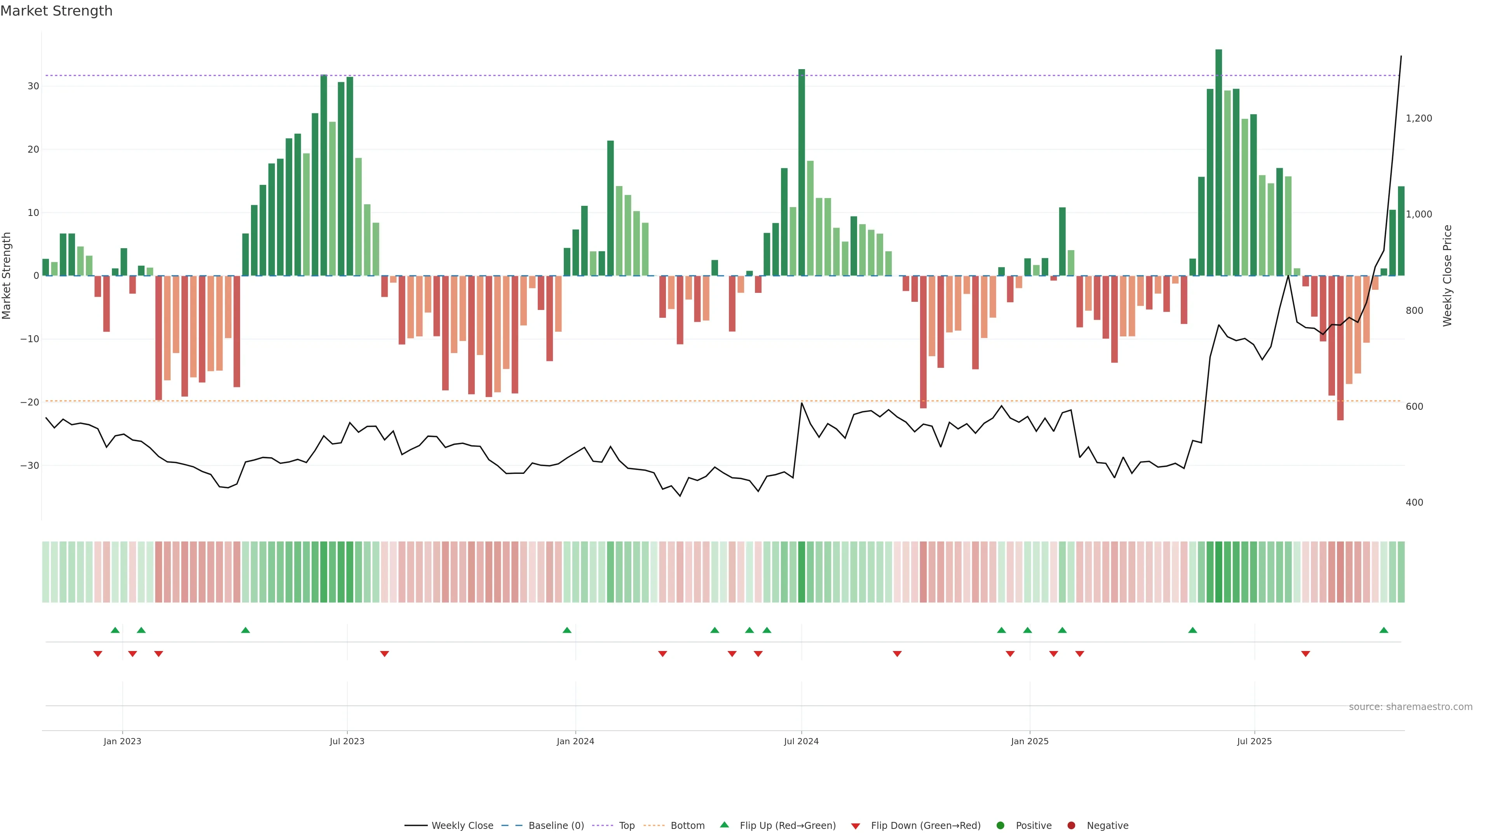Click the tallest green bar near June 2025

click(x=1218, y=162)
